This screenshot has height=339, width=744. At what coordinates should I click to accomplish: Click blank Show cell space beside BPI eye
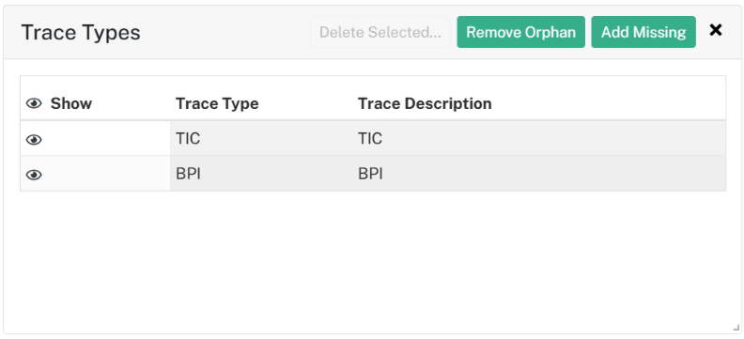click(106, 174)
